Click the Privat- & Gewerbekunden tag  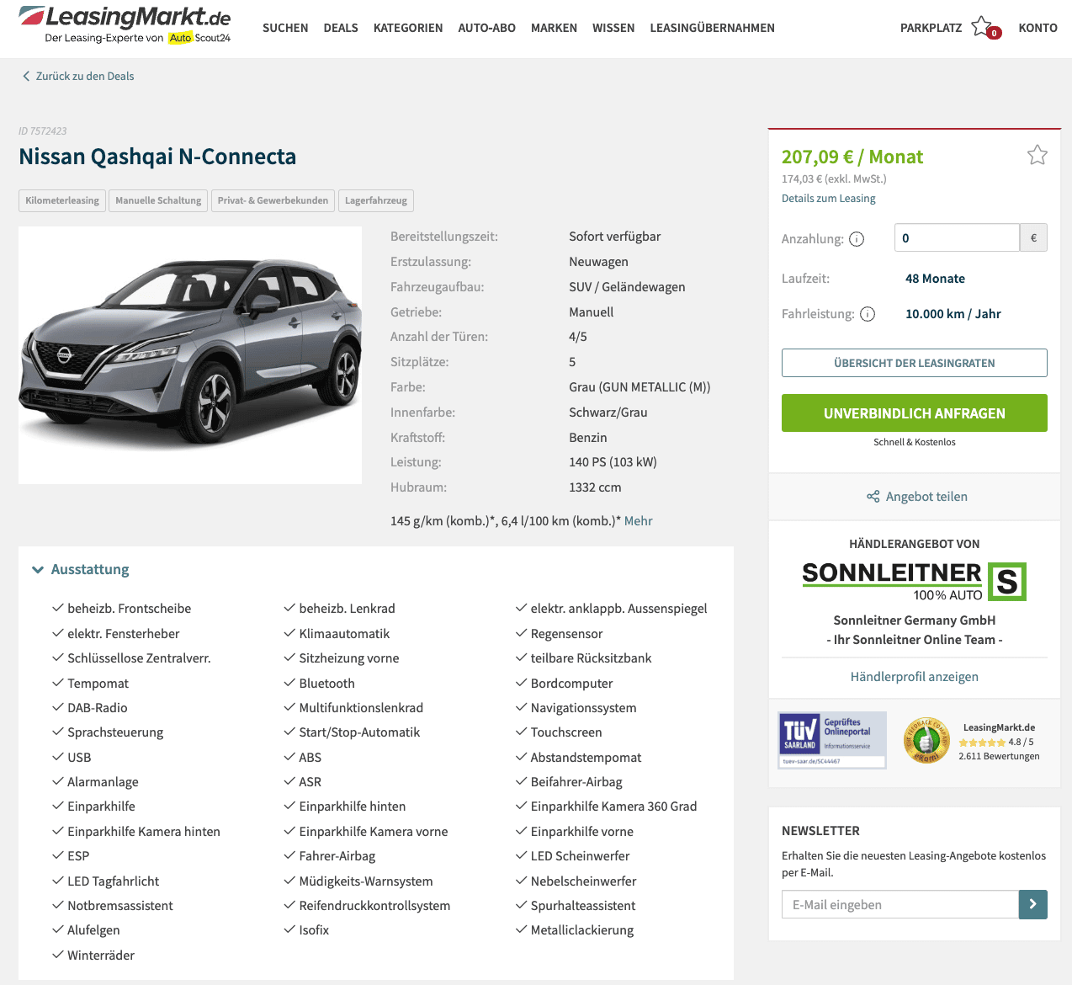[x=273, y=200]
